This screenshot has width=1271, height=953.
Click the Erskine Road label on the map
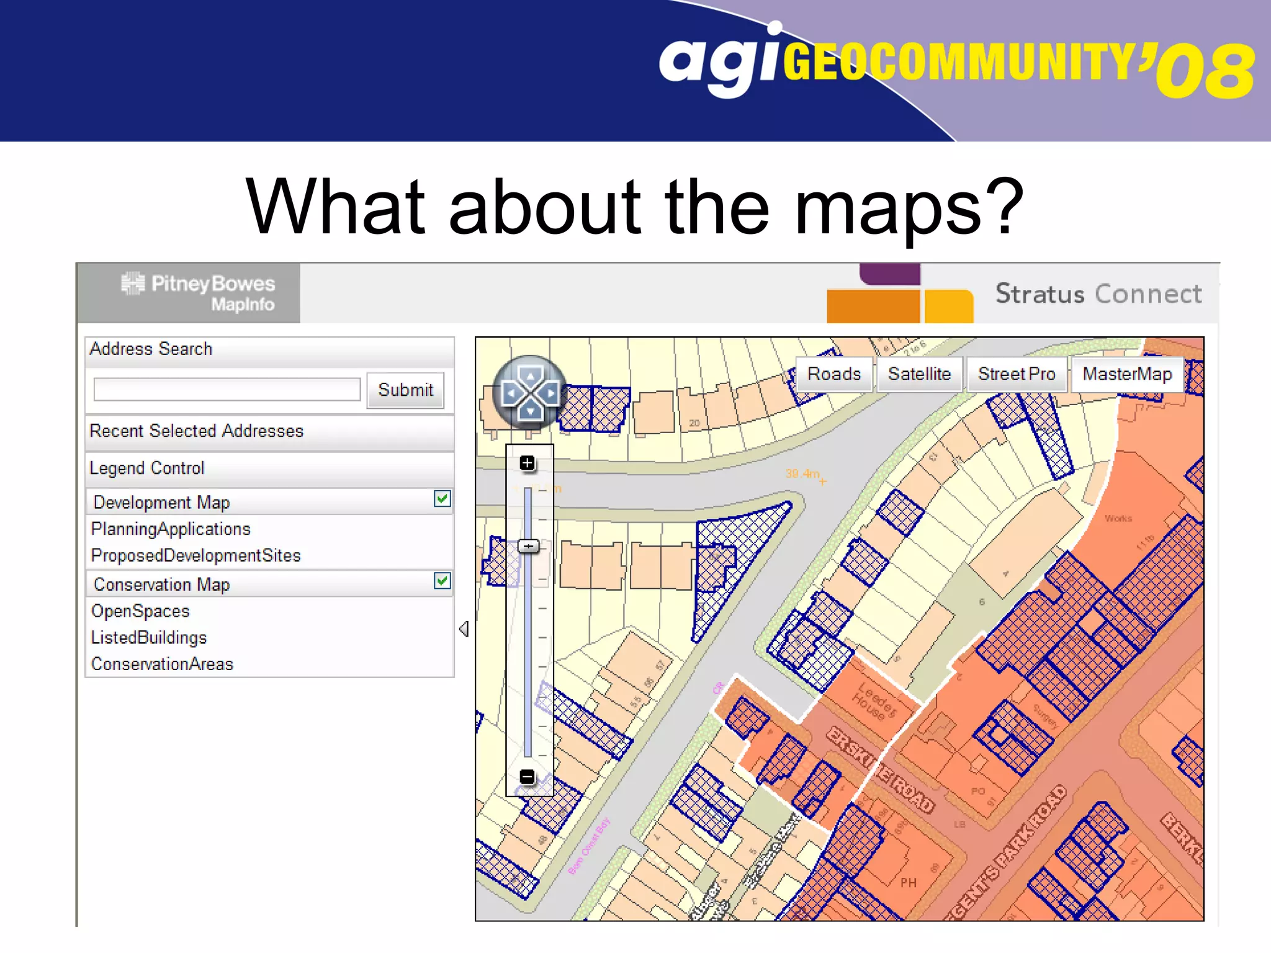(881, 769)
